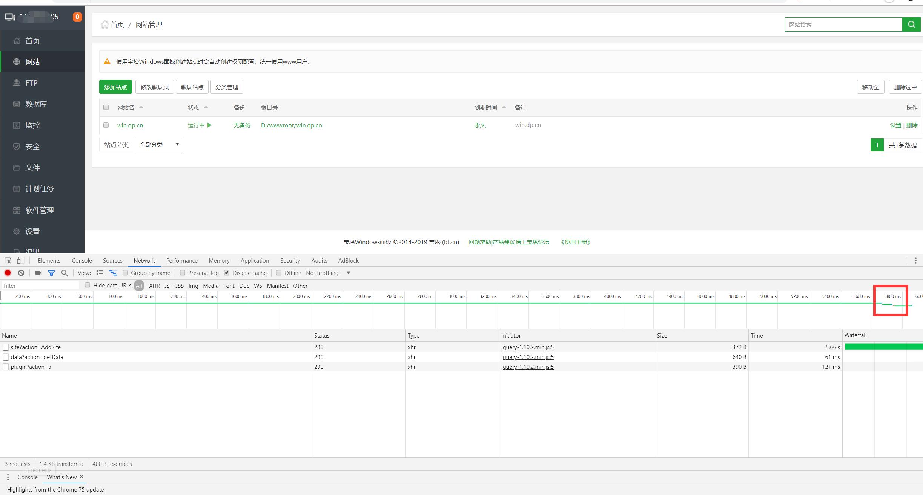Click the running status play icon for win.dp.cn
This screenshot has height=495, width=923.
(x=210, y=125)
